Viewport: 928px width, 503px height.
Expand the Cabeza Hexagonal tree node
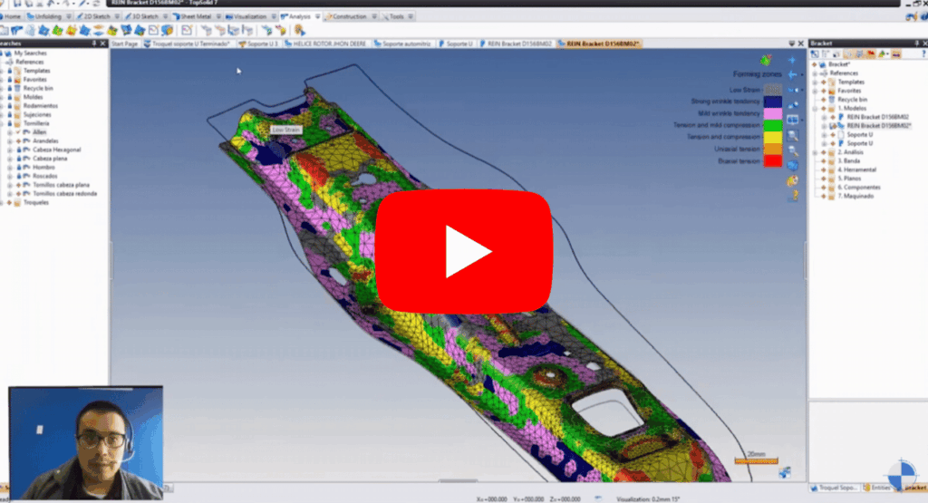[x=10, y=150]
